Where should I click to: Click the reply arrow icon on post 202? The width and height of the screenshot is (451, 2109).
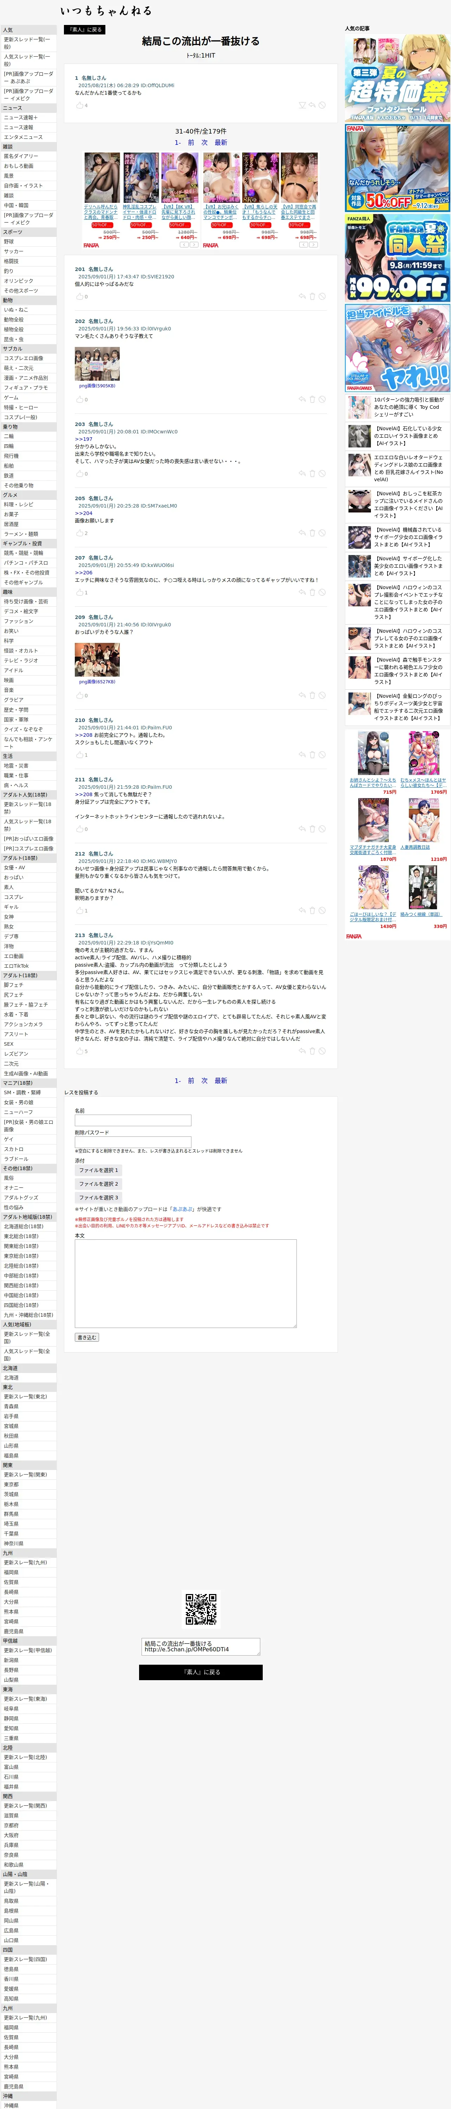(302, 400)
